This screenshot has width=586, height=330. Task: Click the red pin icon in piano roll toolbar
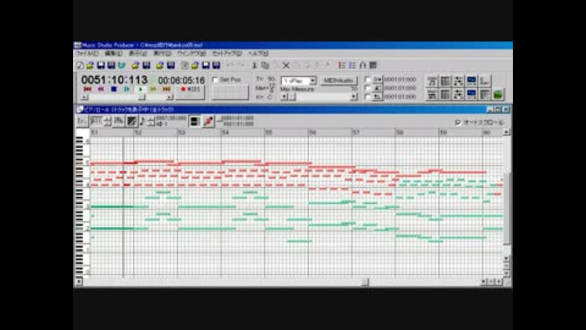(x=209, y=121)
